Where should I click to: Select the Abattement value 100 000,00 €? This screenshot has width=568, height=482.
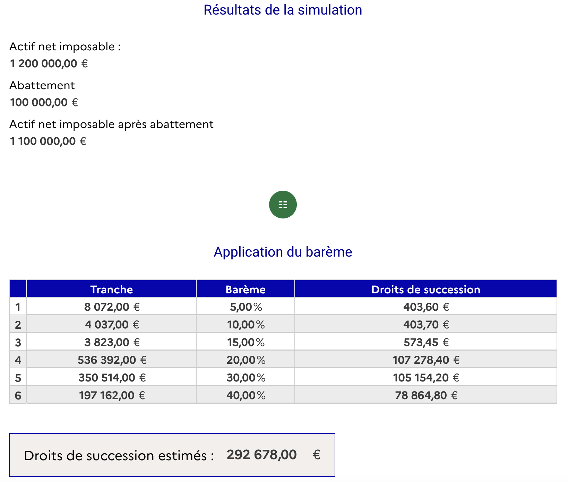coord(44,103)
